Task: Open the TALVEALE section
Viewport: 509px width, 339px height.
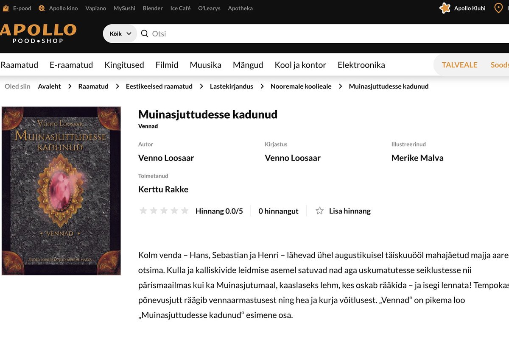Action: pos(459,64)
